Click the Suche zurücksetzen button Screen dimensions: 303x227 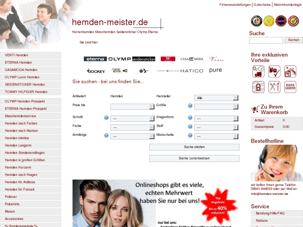(194, 158)
